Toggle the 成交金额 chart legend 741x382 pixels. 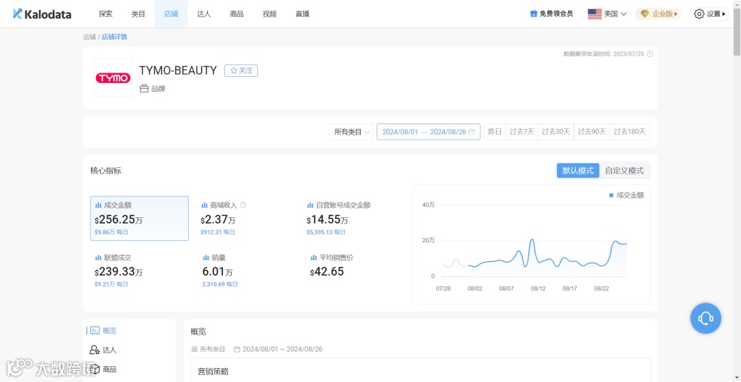[x=626, y=195]
